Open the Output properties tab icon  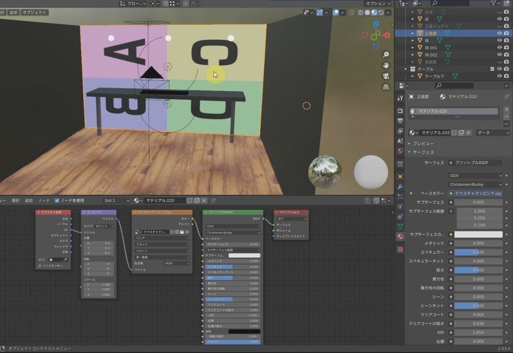(x=400, y=120)
